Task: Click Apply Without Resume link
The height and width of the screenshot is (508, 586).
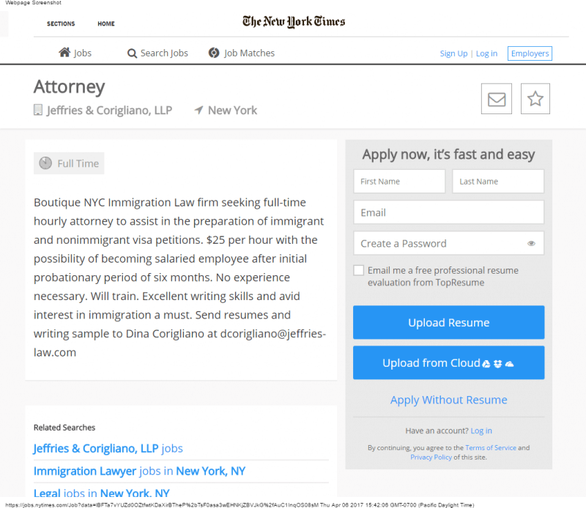Action: click(448, 400)
